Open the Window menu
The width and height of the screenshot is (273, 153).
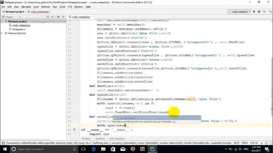point(78,7)
